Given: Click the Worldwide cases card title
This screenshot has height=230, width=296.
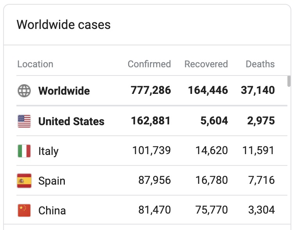Looking at the screenshot, I should click(x=64, y=25).
